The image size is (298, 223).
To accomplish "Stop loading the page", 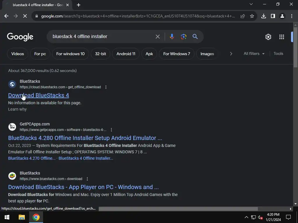I will tap(25, 16).
